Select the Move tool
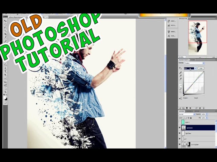The width and height of the screenshot is (217, 162). [x=5, y=21]
